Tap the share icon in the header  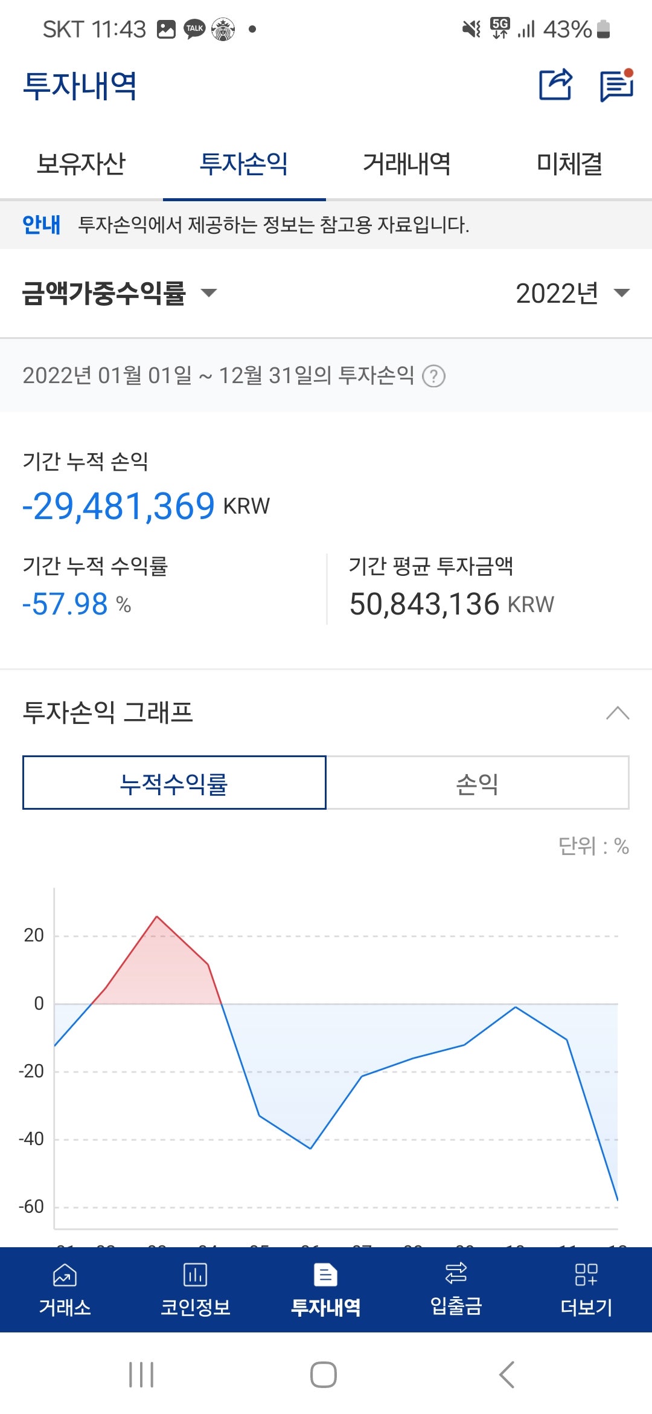(x=555, y=85)
